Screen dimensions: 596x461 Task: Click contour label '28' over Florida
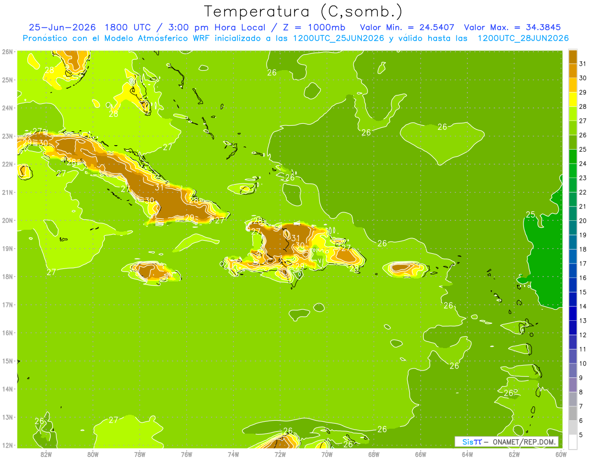(49, 70)
